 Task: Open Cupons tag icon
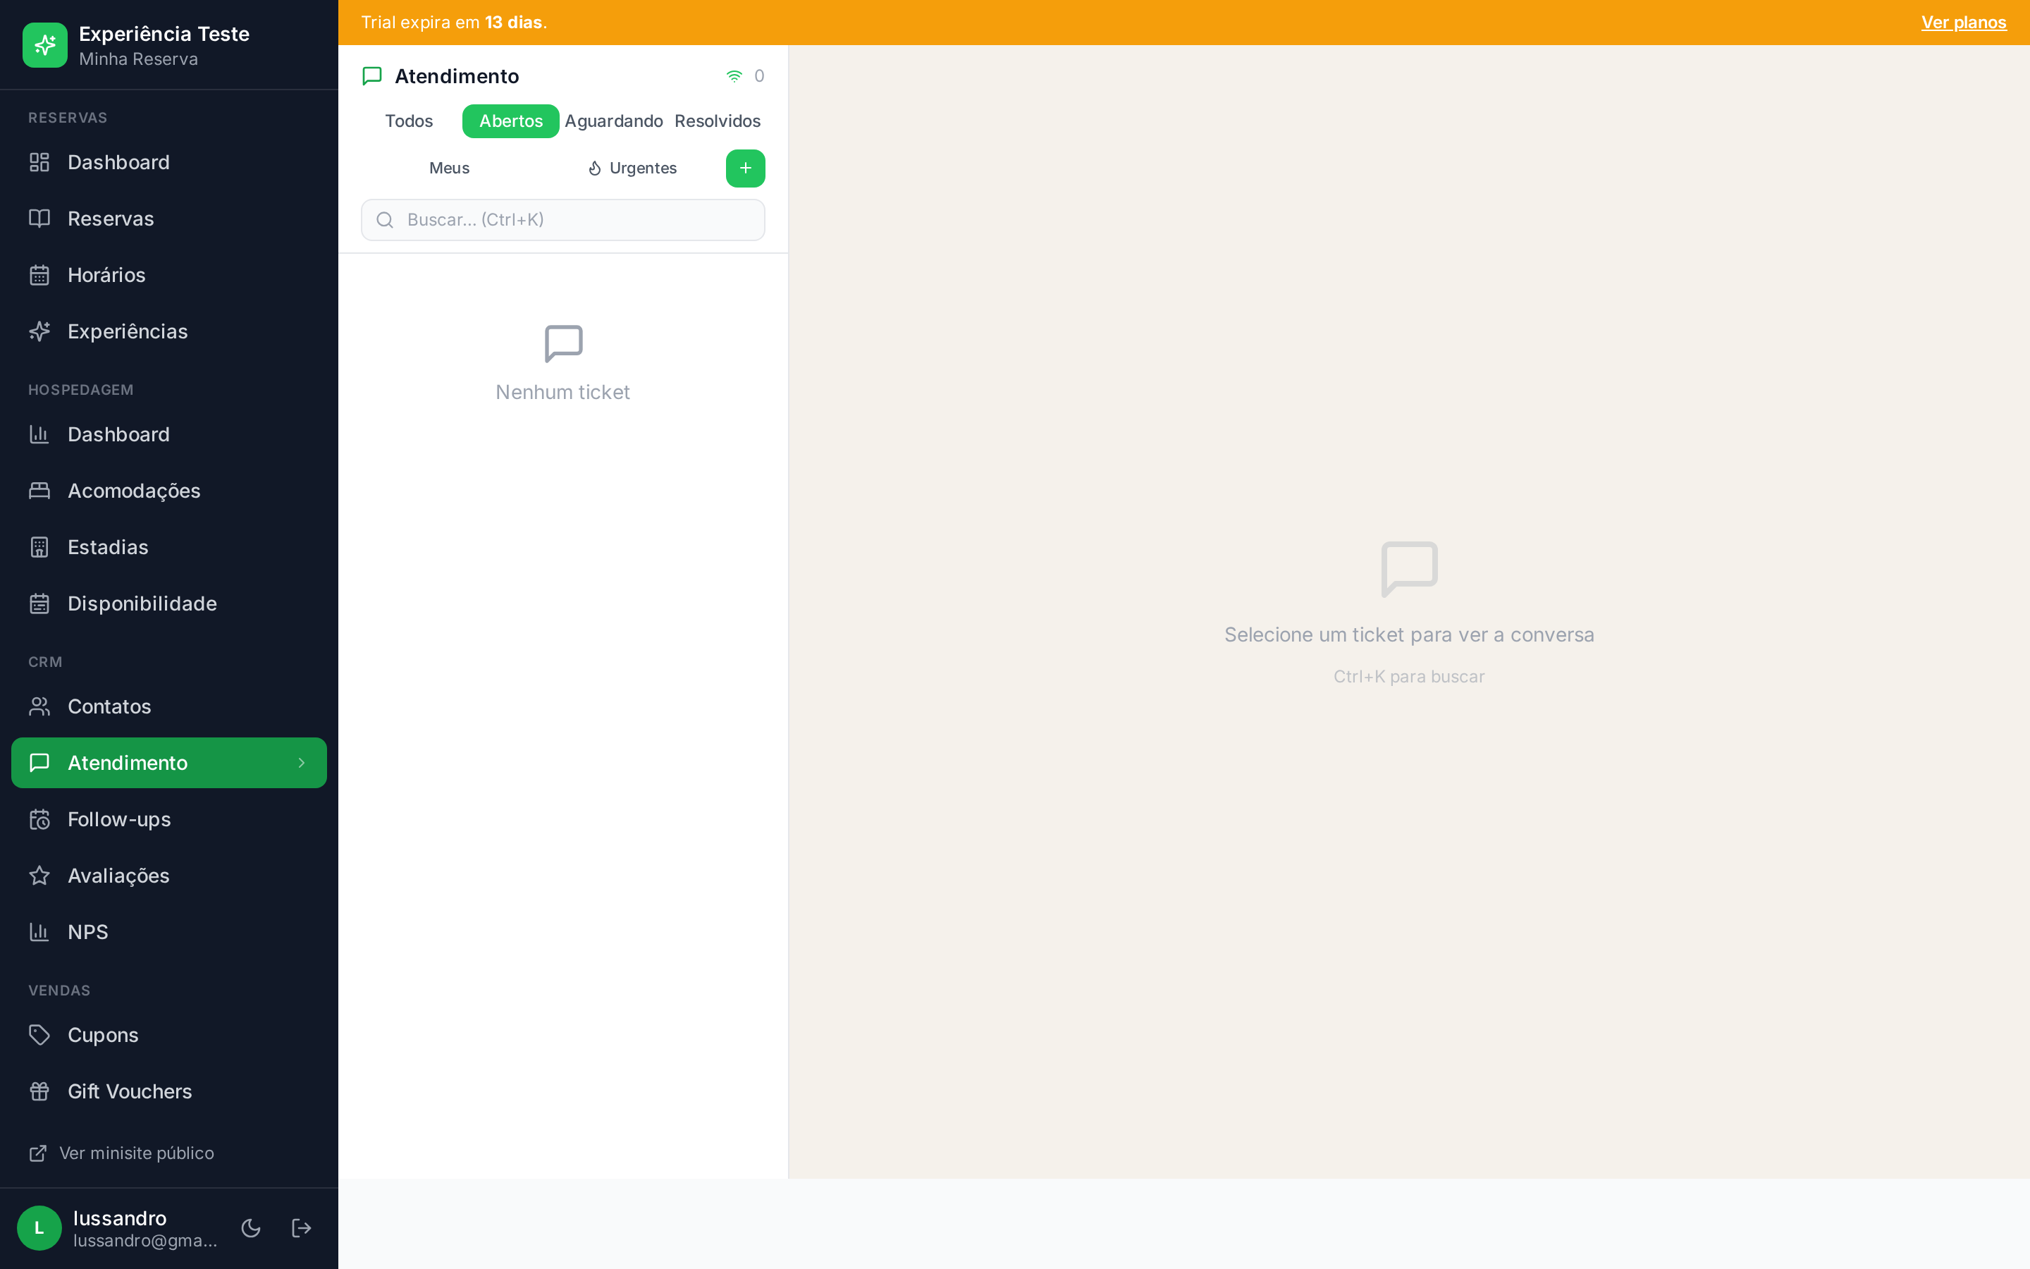click(x=39, y=1034)
